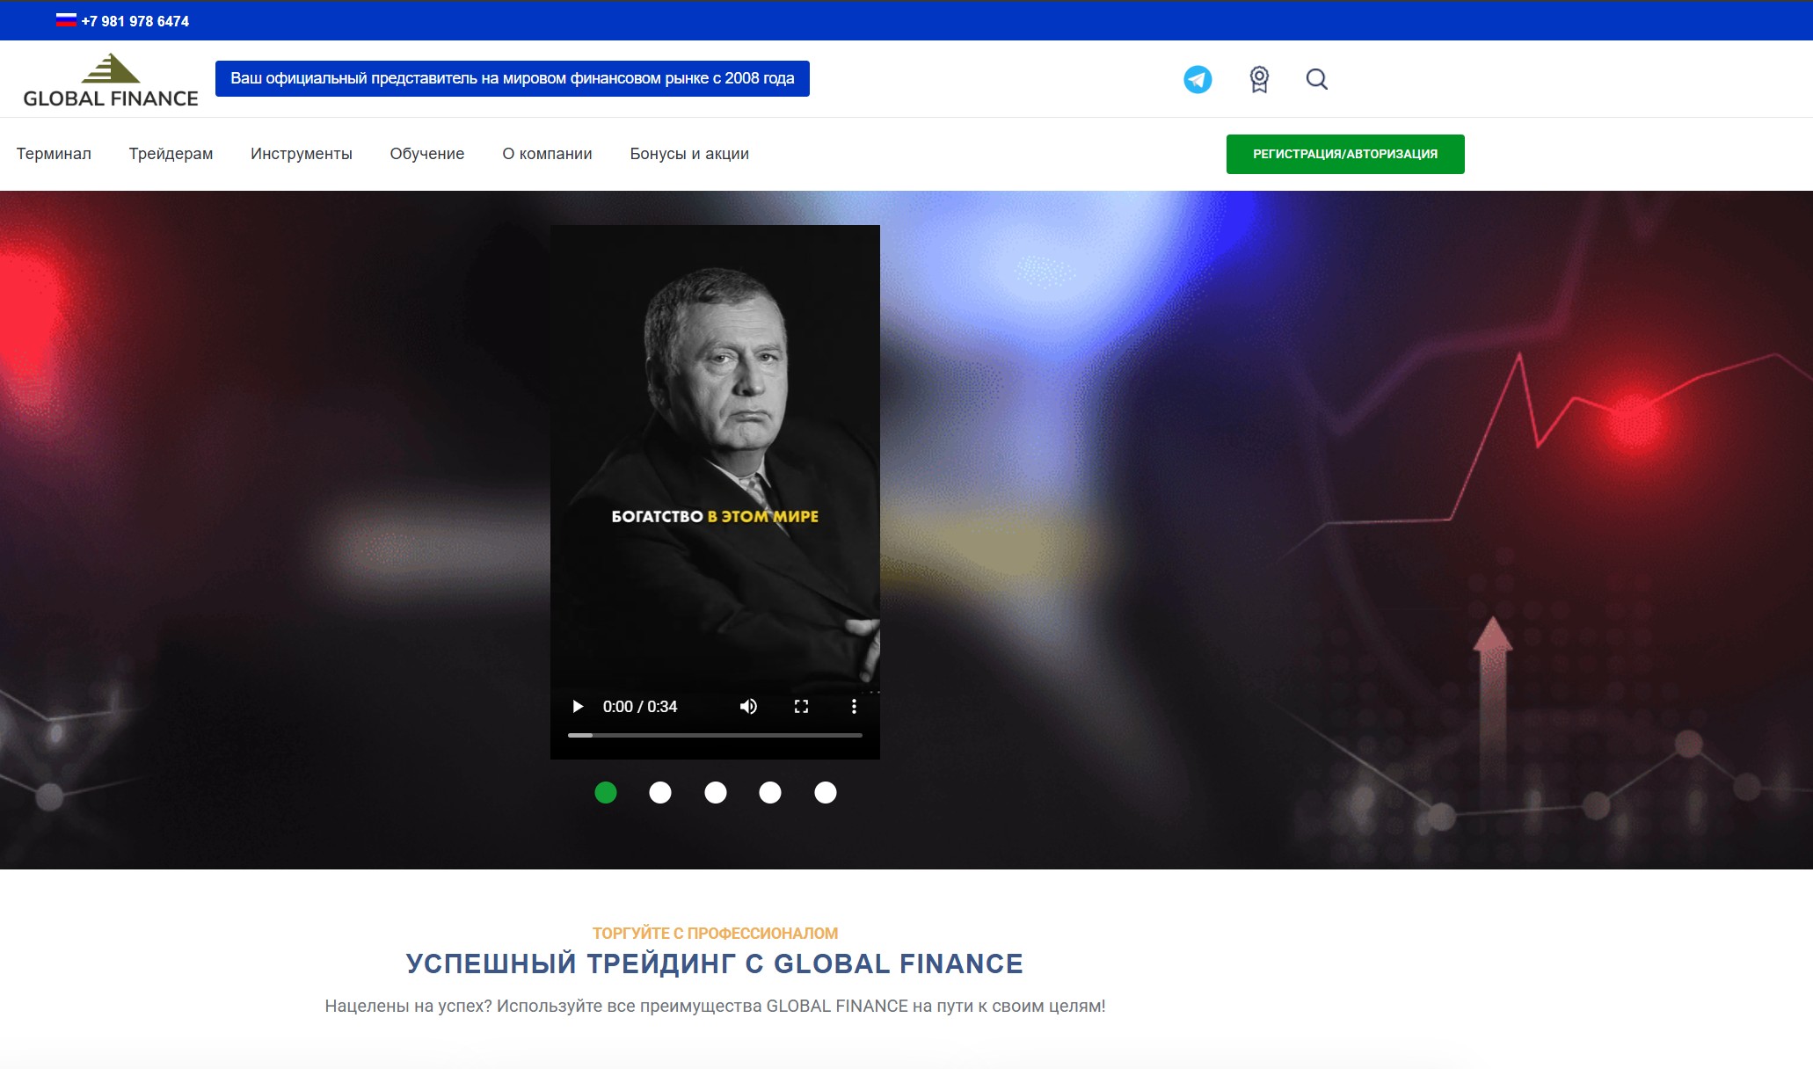Expand the Инструменты menu
Viewport: 1813px width, 1069px height.
[x=302, y=154]
